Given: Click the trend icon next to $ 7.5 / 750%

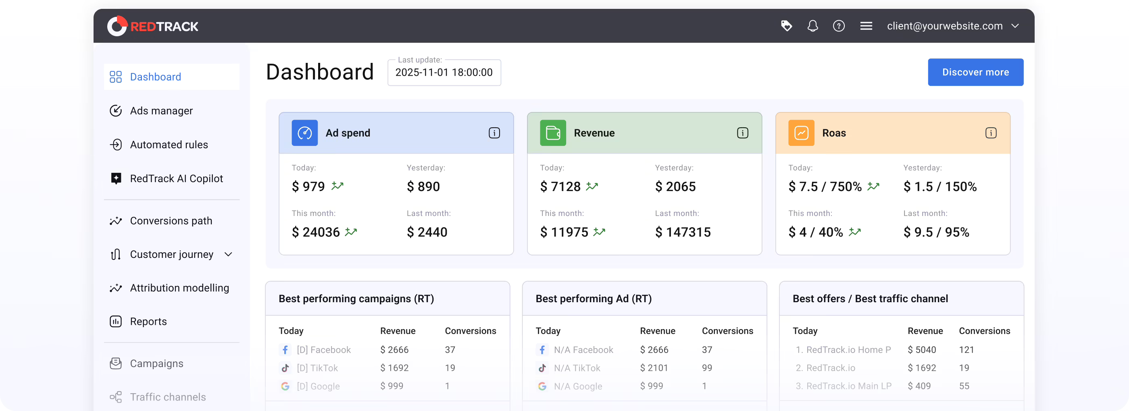Looking at the screenshot, I should click(x=873, y=186).
